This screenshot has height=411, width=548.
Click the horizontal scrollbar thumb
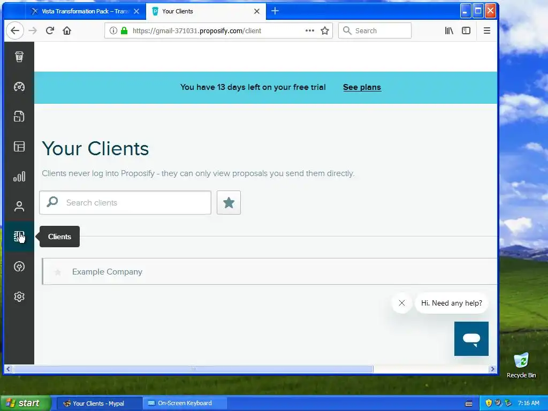point(193,369)
